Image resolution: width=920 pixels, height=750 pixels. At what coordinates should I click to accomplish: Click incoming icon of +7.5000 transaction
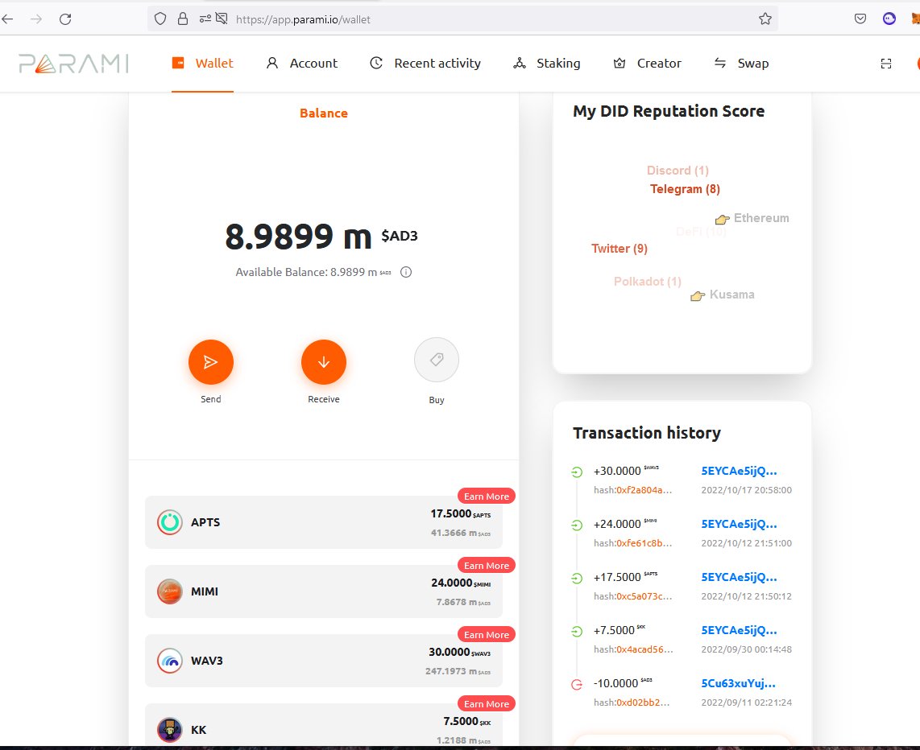click(577, 631)
